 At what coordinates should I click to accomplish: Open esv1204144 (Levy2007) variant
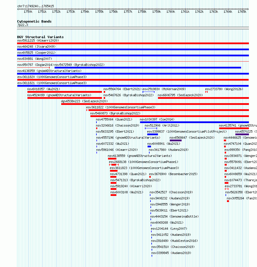coord(169,229)
